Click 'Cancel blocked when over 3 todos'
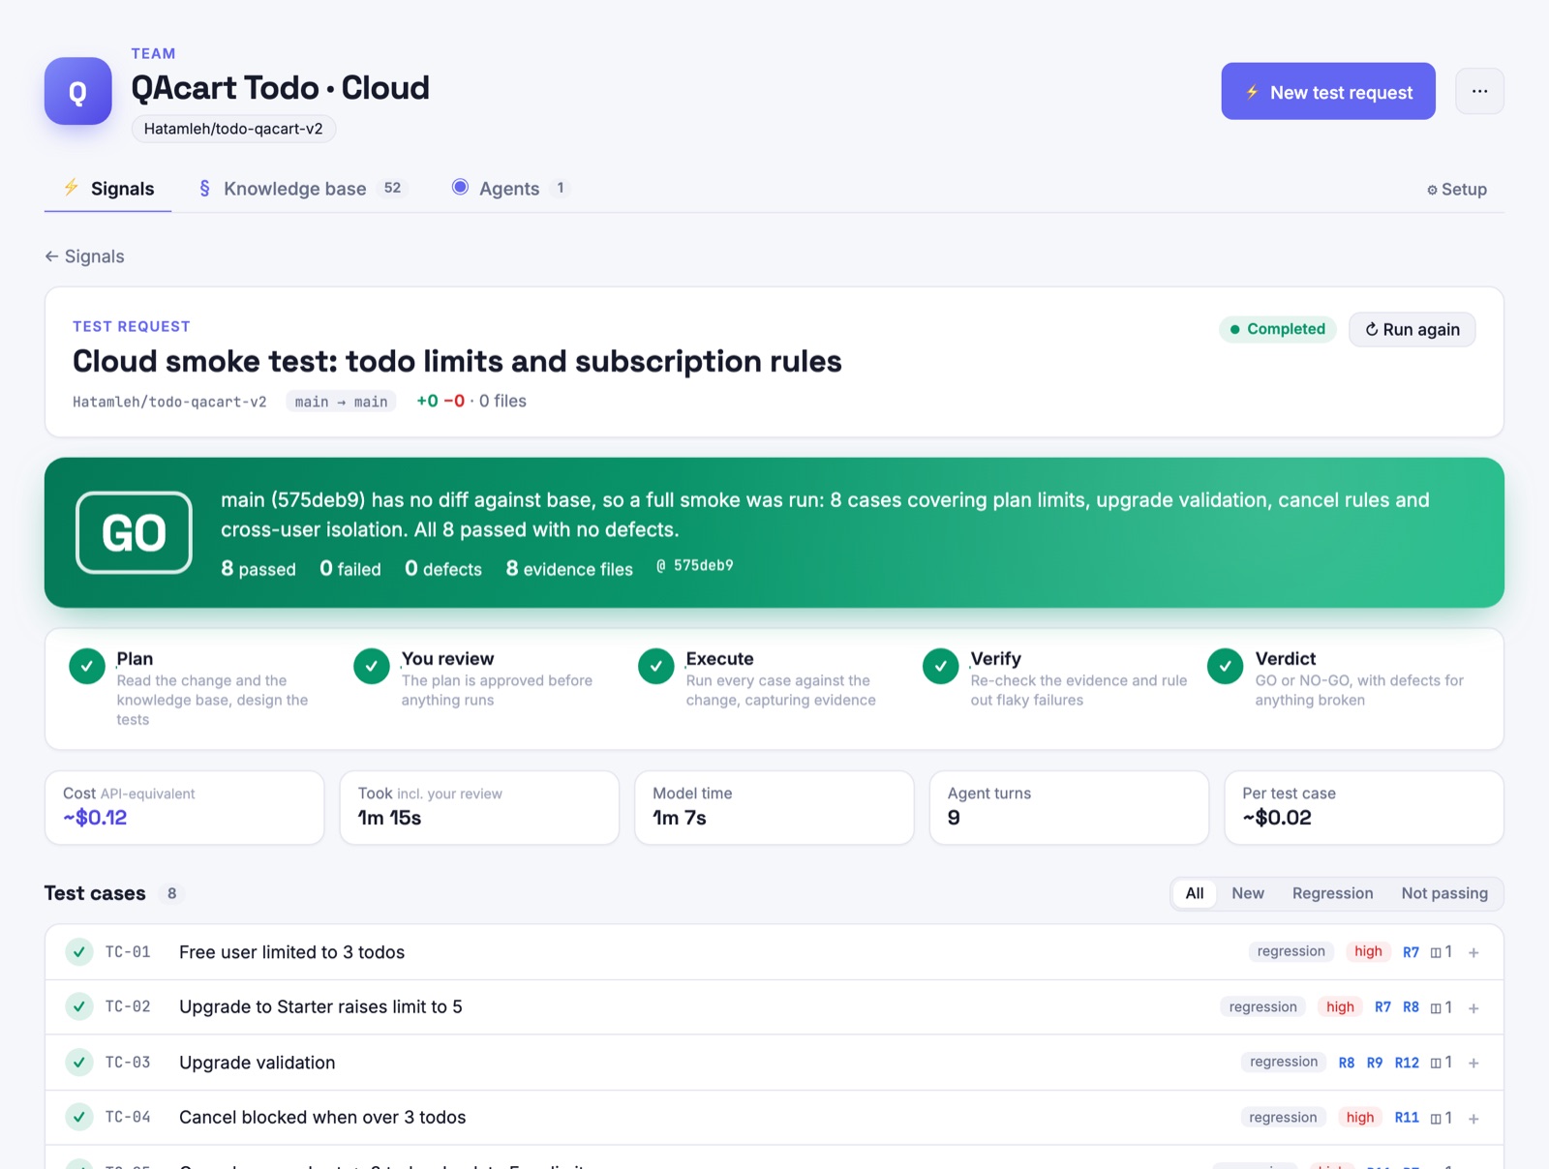The height and width of the screenshot is (1169, 1549). click(322, 1117)
